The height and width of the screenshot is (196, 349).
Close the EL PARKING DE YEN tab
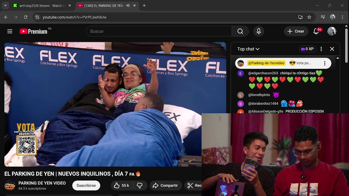point(134,5)
